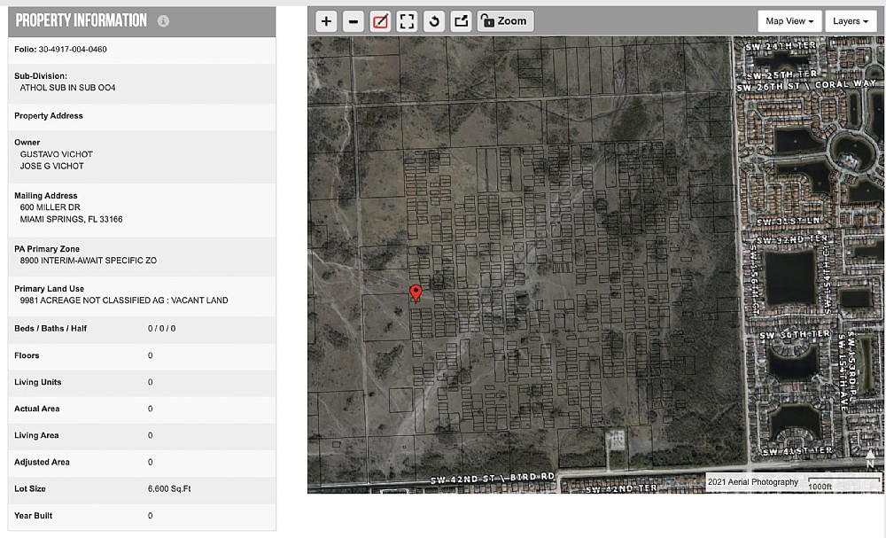Click the red location pin on the map
Image resolution: width=886 pixels, height=538 pixels.
[x=416, y=293]
